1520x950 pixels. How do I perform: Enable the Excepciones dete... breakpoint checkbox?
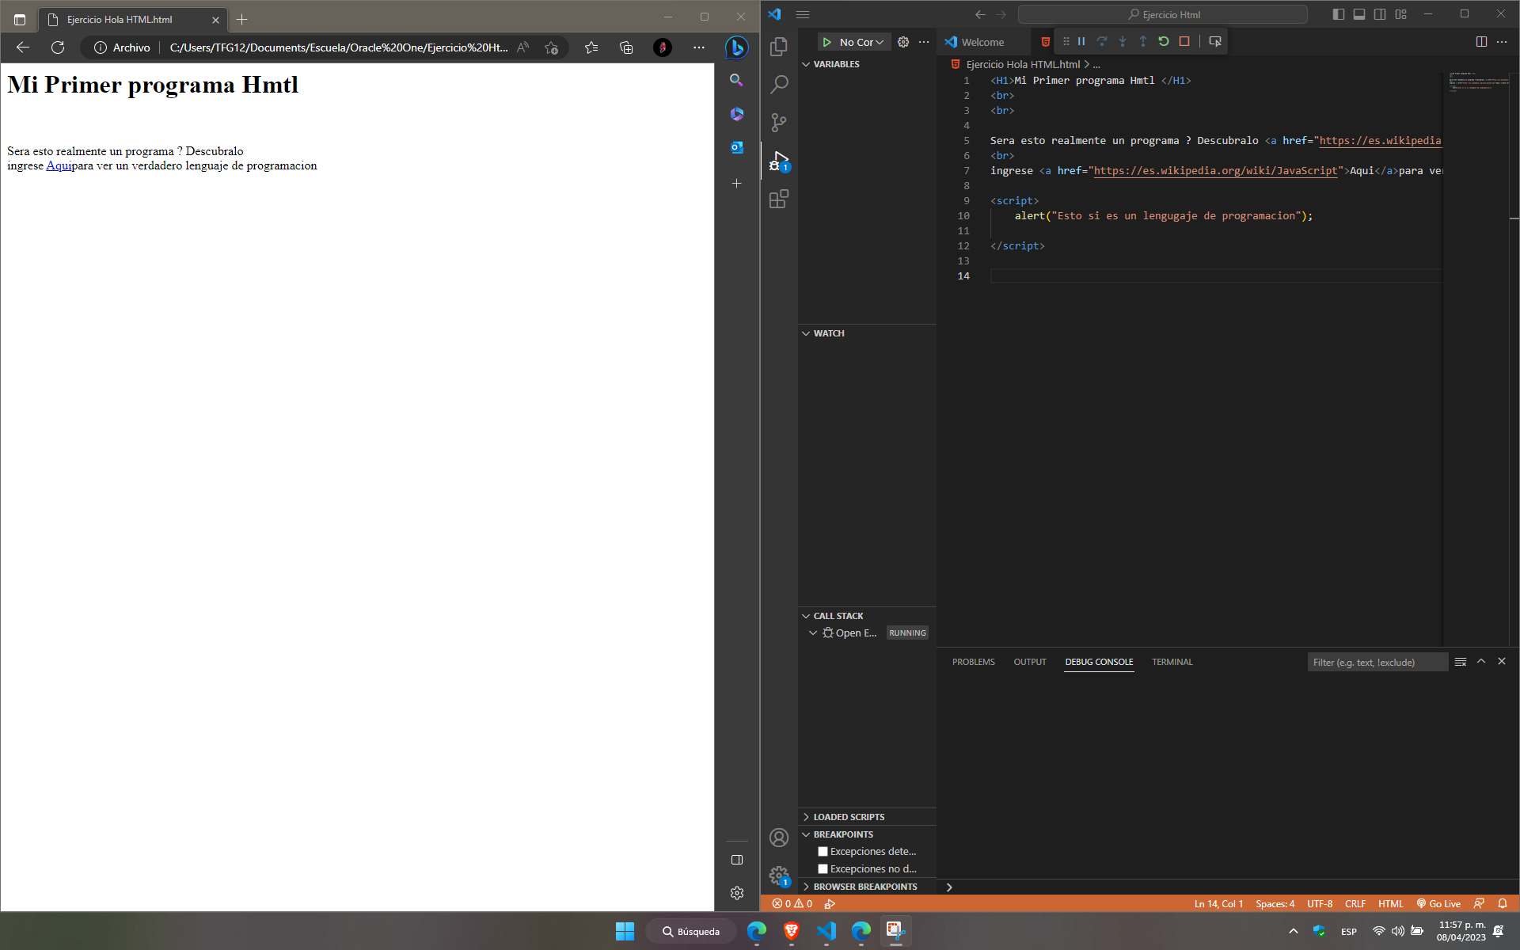coord(823,852)
